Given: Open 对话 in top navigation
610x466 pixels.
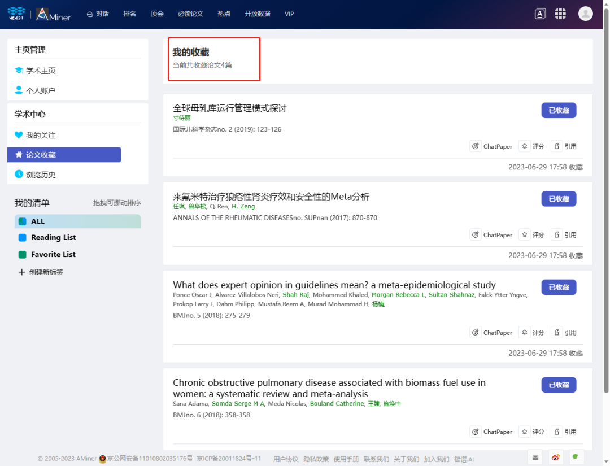Looking at the screenshot, I should 98,14.
